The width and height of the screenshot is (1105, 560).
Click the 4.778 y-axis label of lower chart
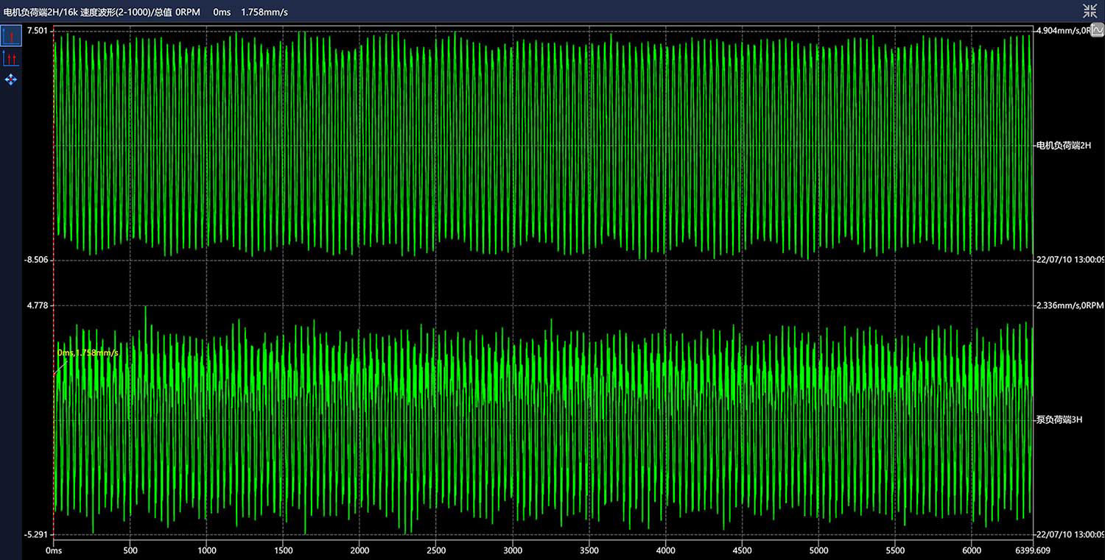pos(37,305)
